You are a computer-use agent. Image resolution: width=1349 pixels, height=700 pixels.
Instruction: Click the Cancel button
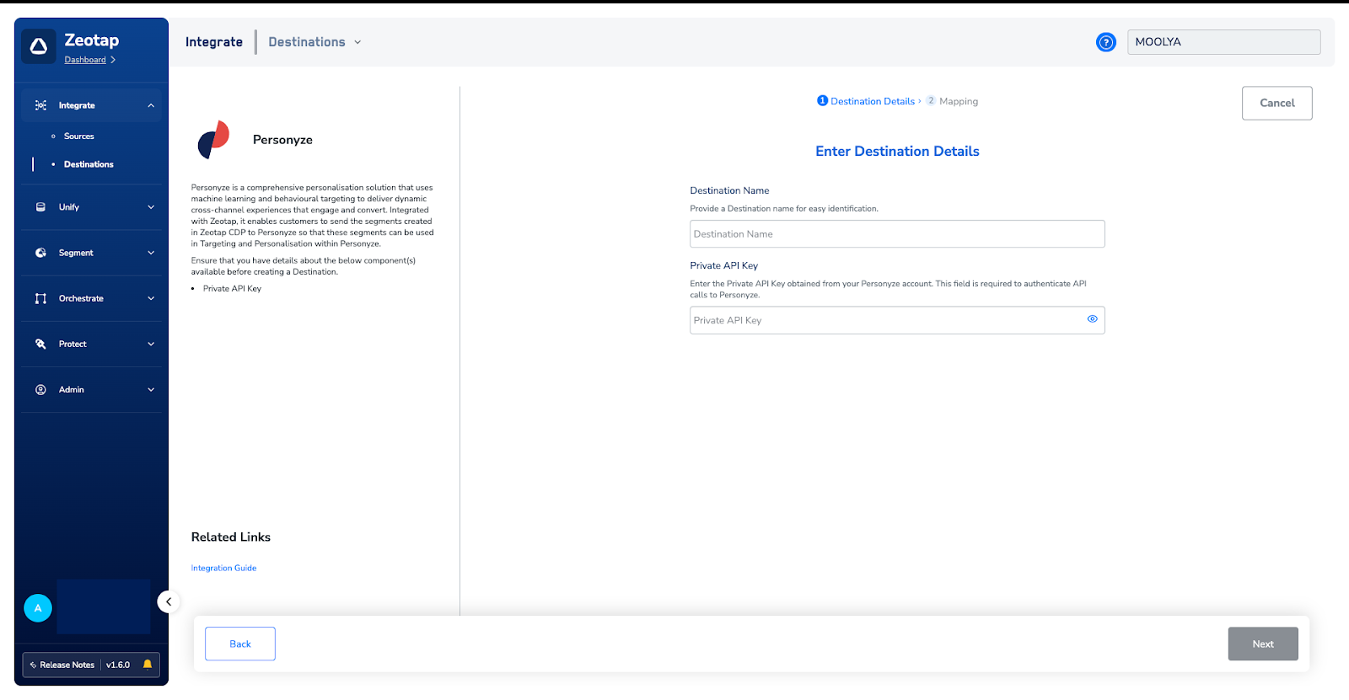point(1276,103)
